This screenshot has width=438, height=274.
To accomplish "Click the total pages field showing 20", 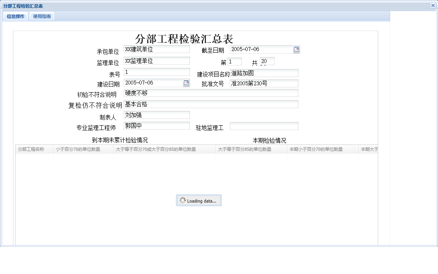I will click(x=267, y=61).
